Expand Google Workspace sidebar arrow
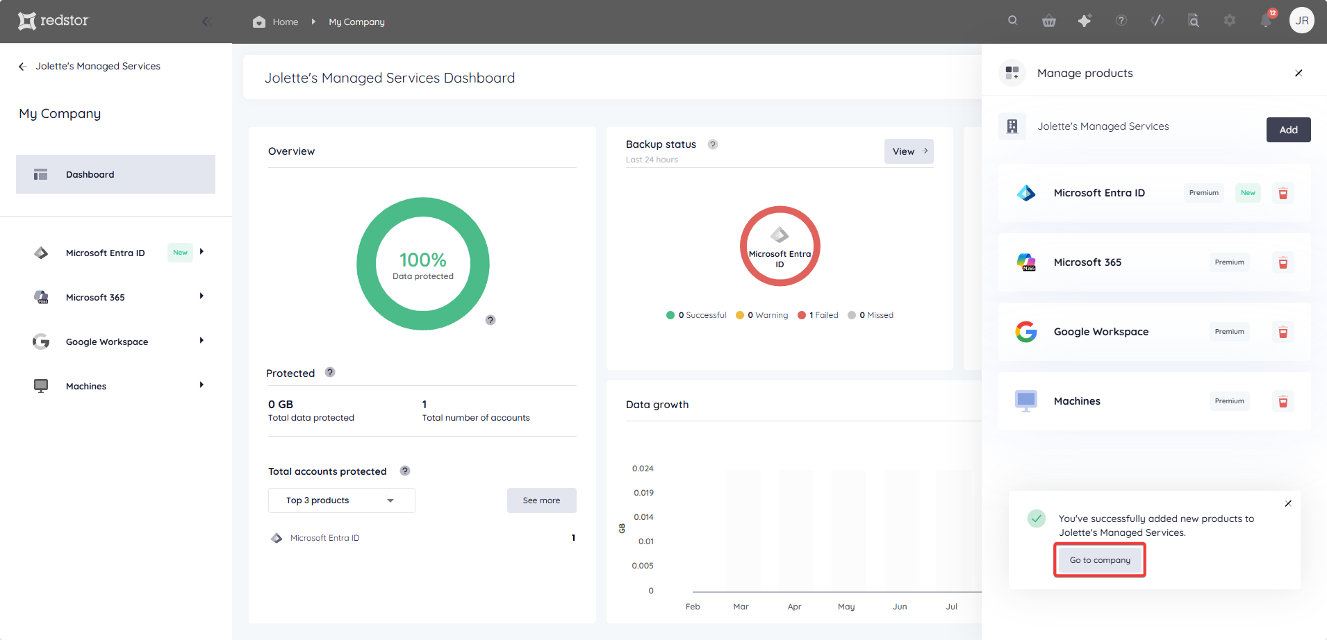This screenshot has height=640, width=1327. pyautogui.click(x=201, y=341)
